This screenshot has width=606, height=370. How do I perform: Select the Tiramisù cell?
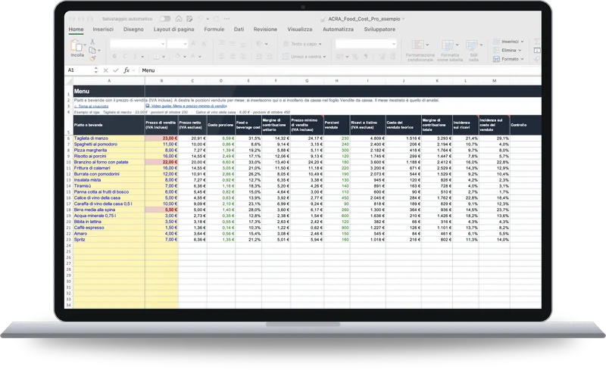click(109, 186)
